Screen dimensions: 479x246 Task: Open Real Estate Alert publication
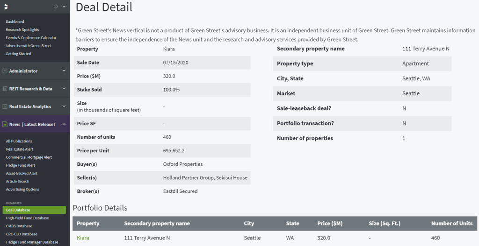coord(20,149)
